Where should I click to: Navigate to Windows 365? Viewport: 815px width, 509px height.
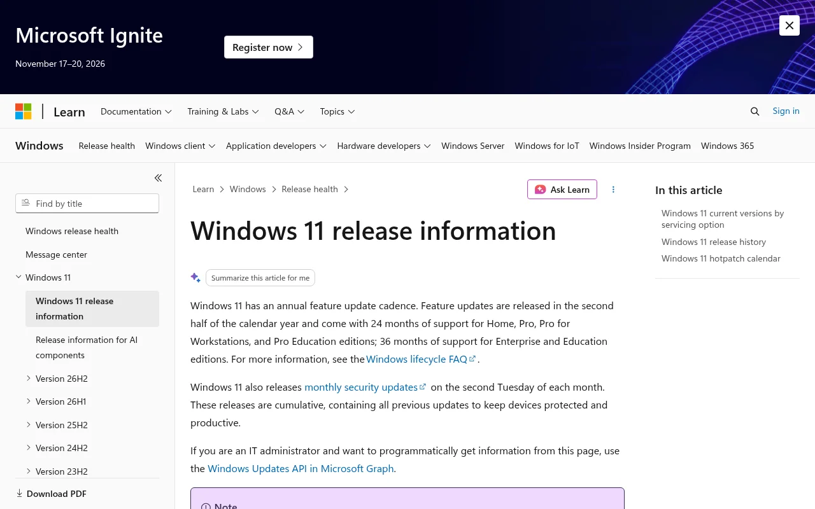point(727,146)
